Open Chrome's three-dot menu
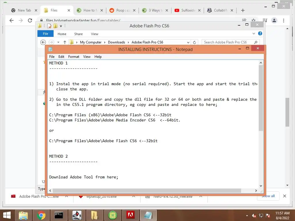Image resolution: width=295 pixels, height=221 pixels. [x=283, y=20]
